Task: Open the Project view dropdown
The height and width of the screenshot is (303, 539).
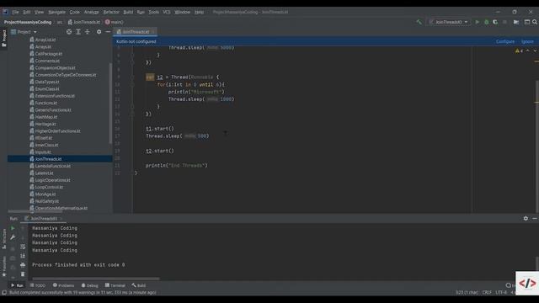Action: pyautogui.click(x=24, y=32)
